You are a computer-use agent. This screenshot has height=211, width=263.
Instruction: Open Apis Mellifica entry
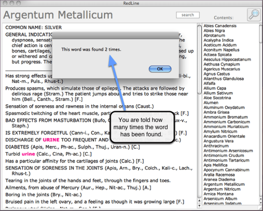point(215,165)
